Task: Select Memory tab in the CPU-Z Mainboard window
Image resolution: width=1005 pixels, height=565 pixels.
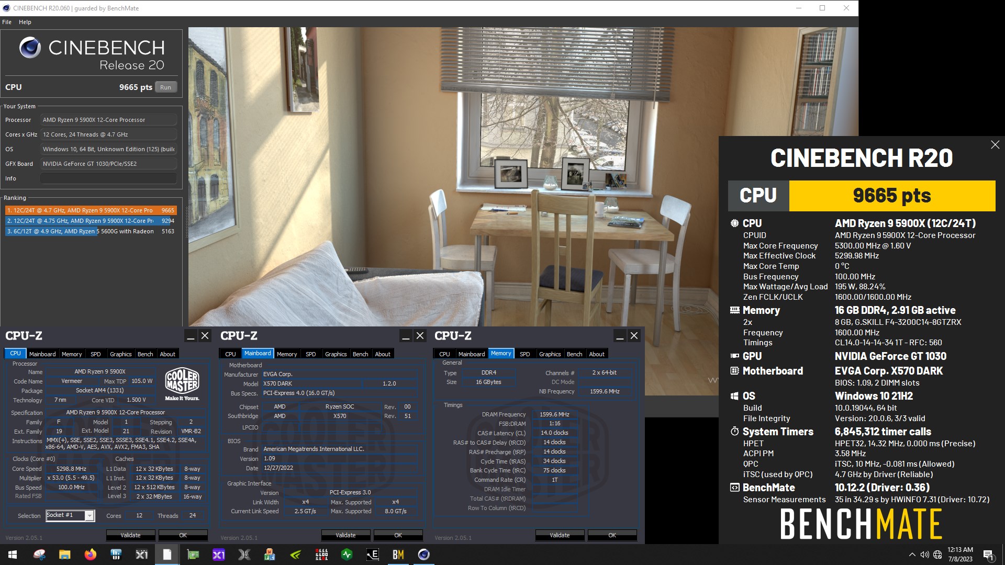Action: tap(287, 354)
